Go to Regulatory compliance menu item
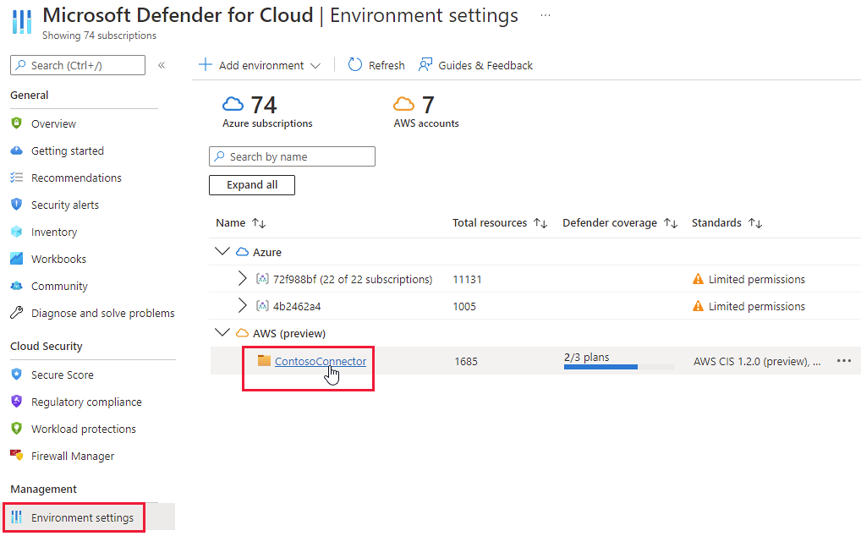Image resolution: width=861 pixels, height=536 pixels. click(x=86, y=402)
